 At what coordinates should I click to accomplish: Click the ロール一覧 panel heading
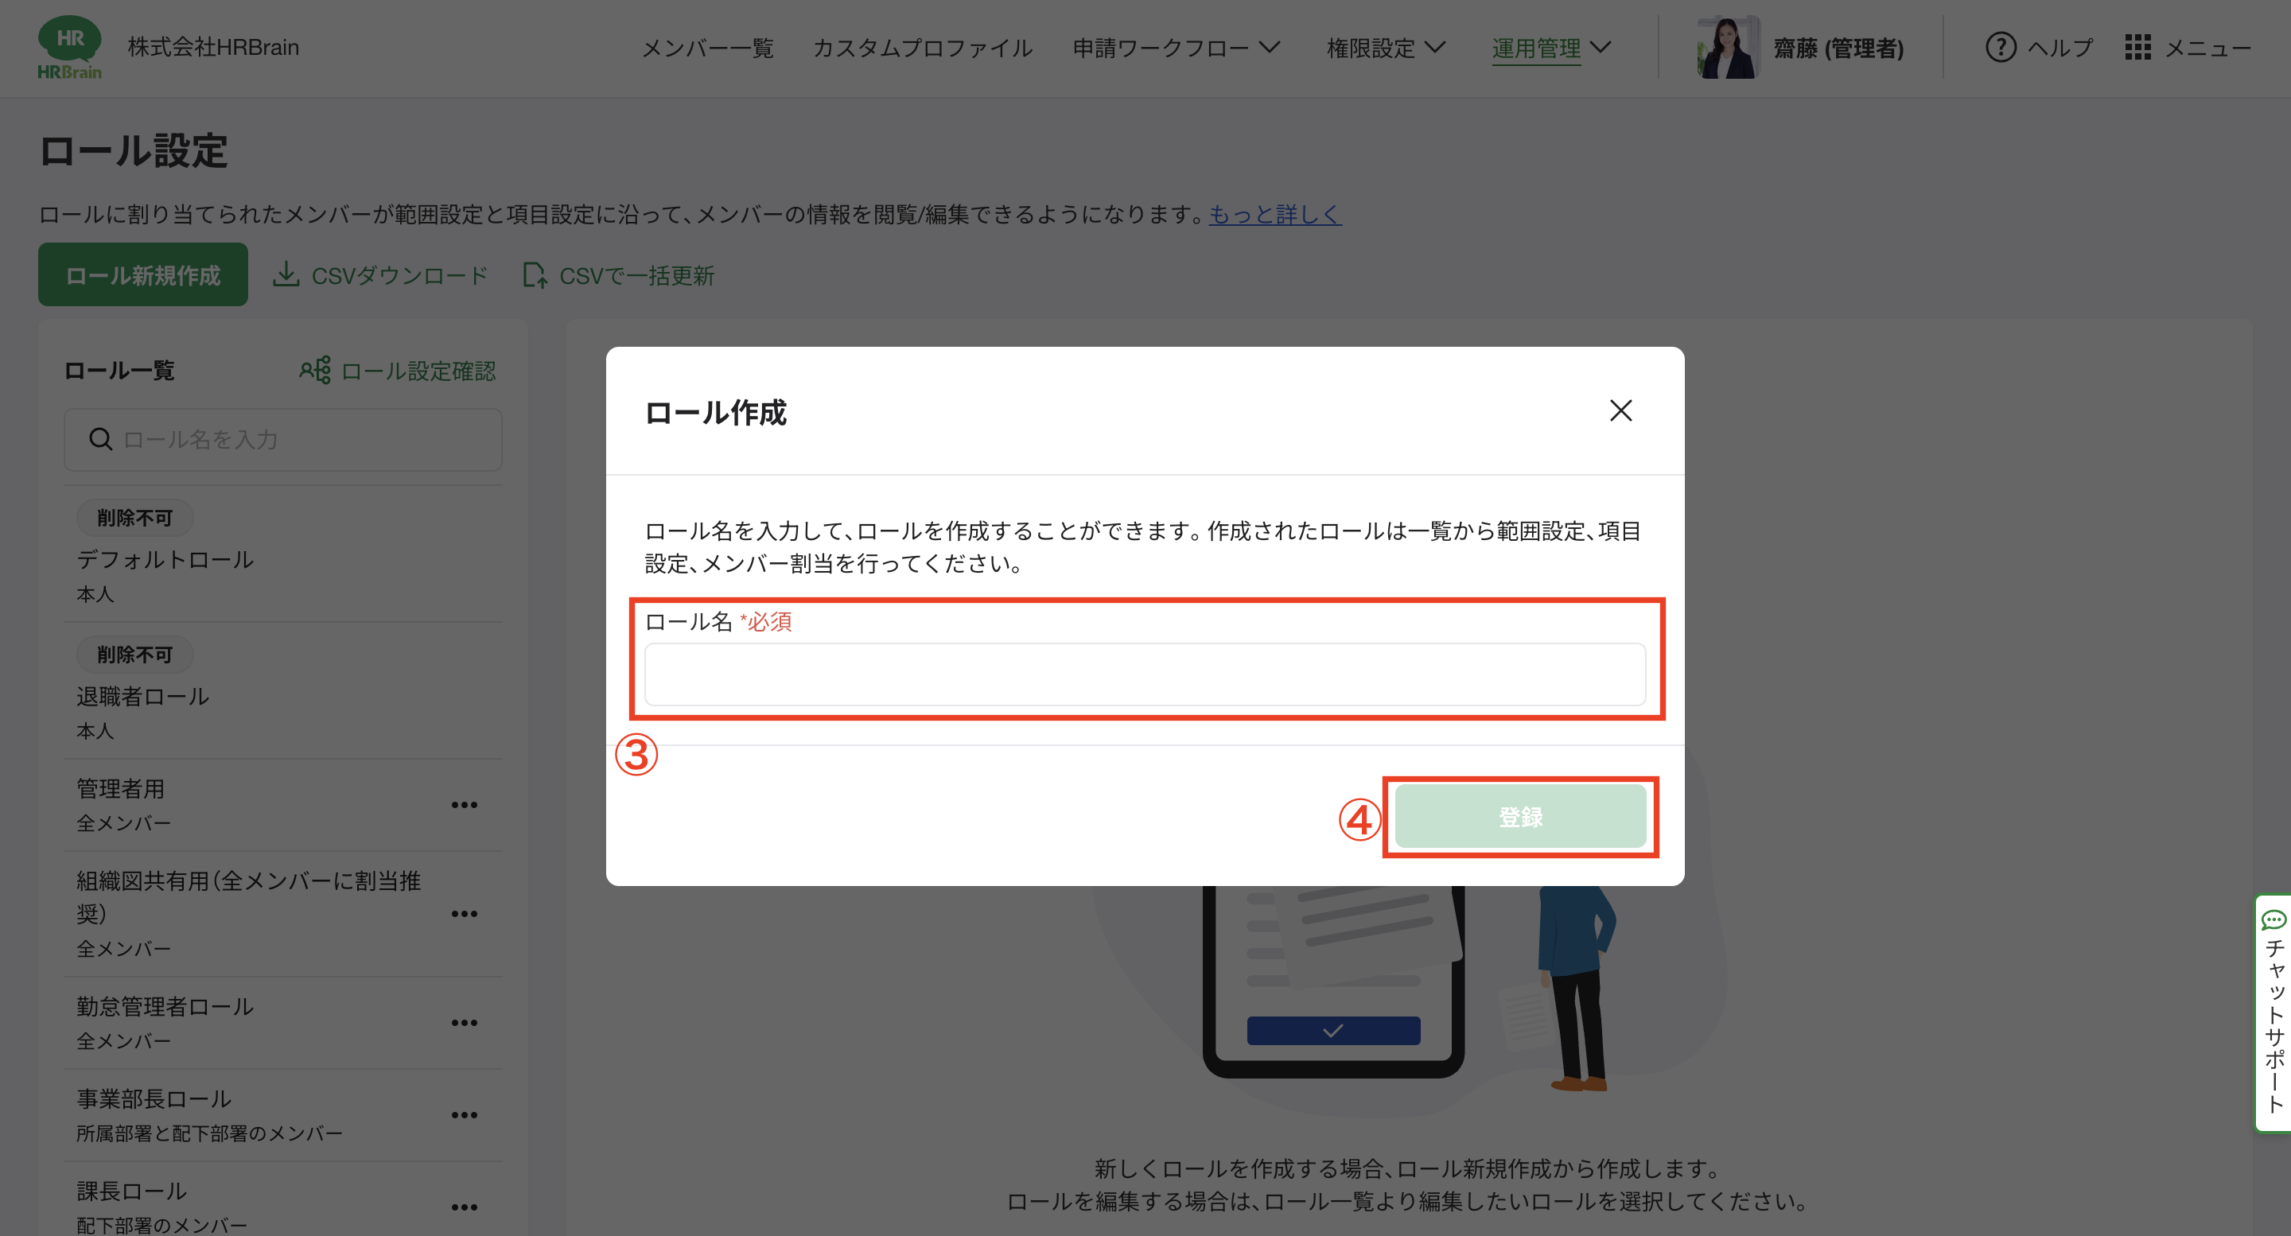pyautogui.click(x=119, y=370)
